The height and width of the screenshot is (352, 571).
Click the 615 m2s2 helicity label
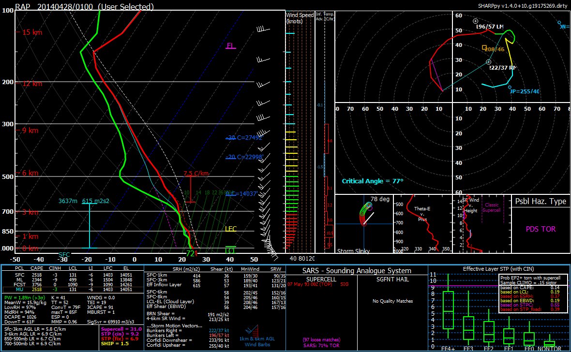point(95,201)
